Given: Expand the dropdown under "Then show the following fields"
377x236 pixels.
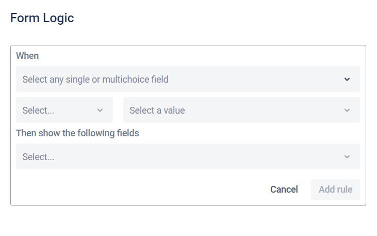Looking at the screenshot, I should click(x=188, y=156).
